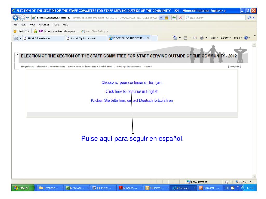The height and width of the screenshot is (199, 266).
Task: Click the Logout link
Action: pos(235,67)
